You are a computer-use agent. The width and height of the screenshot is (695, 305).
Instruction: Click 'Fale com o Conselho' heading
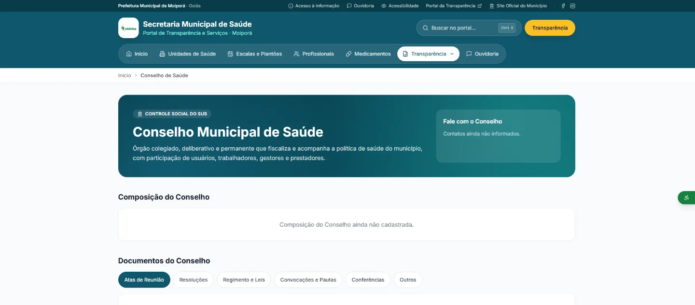coord(473,122)
